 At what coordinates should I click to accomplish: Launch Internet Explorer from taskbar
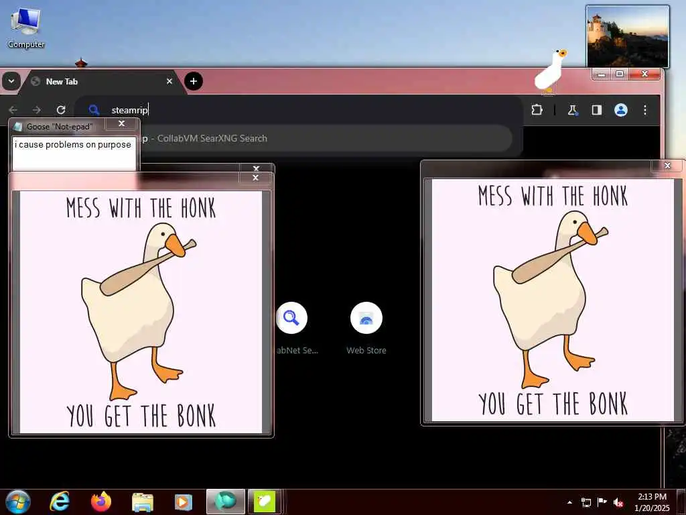60,502
